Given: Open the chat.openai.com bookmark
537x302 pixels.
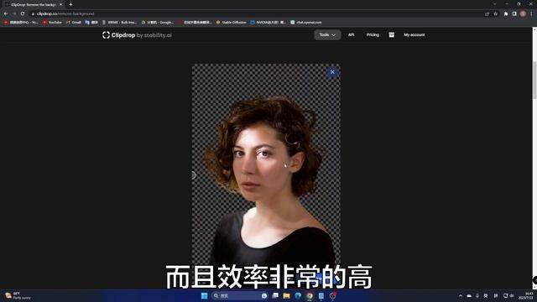Looking at the screenshot, I should pos(306,23).
